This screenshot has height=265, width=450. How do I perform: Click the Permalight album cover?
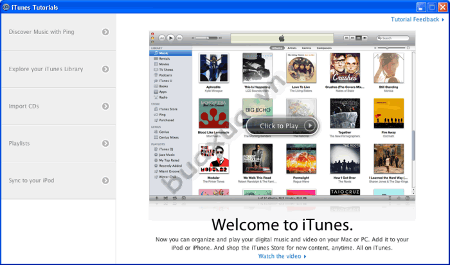tap(301, 158)
